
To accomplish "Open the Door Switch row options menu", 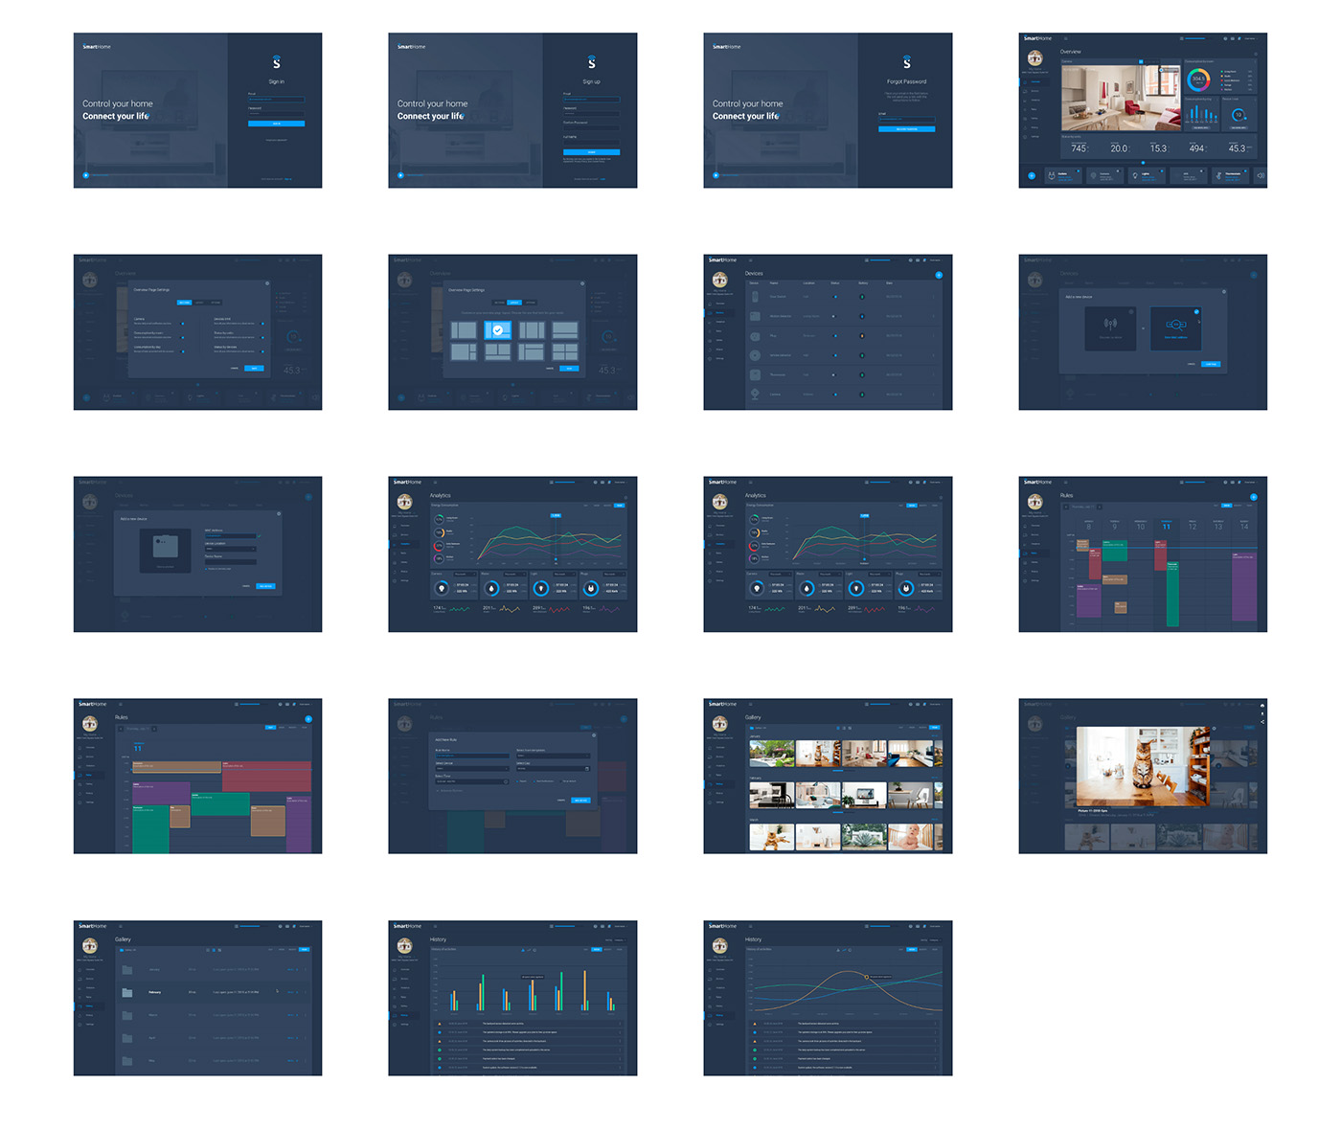I will point(934,297).
